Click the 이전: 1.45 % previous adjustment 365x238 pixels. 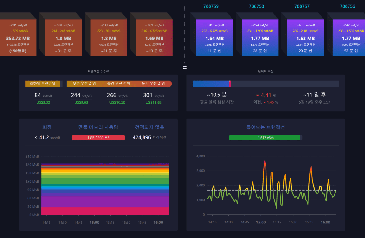266,102
